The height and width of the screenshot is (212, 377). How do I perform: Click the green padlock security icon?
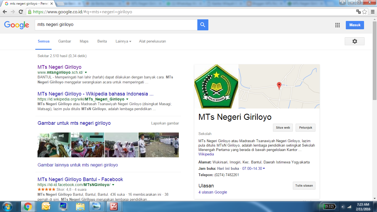(30, 12)
